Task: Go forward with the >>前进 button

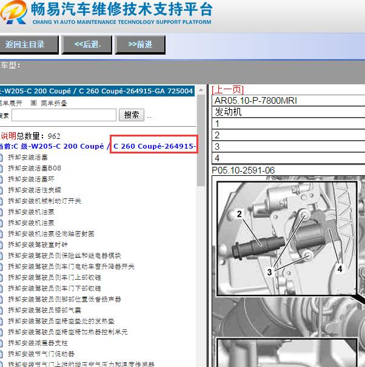Action: pyautogui.click(x=140, y=45)
